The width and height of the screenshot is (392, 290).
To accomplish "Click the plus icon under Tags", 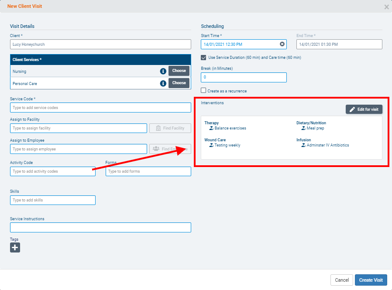I will pyautogui.click(x=15, y=248).
